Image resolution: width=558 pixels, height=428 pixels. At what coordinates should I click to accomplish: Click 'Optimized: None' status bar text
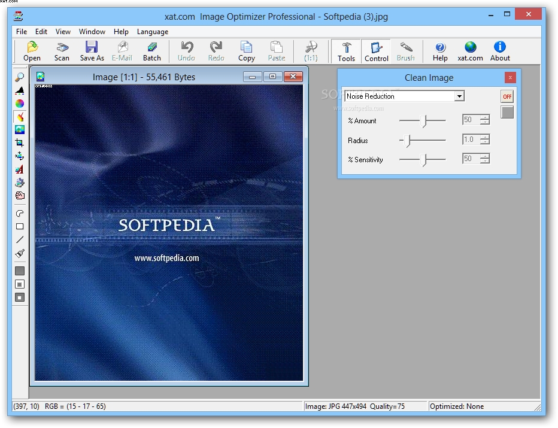pos(457,406)
